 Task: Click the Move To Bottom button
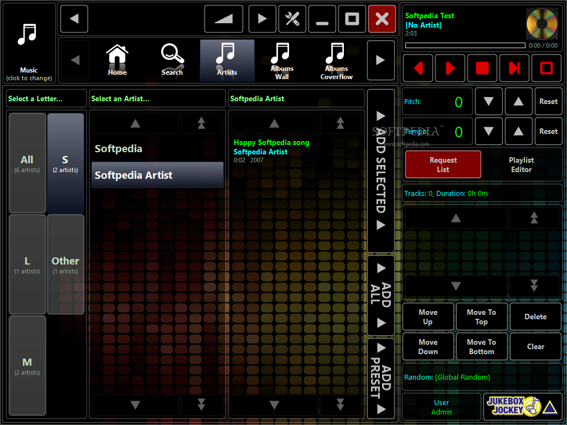click(482, 346)
